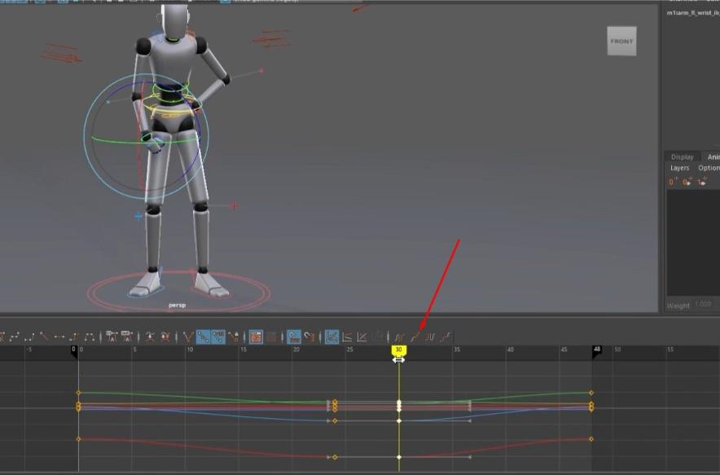The height and width of the screenshot is (475, 720).
Task: Click the dimmed Renormalize icon
Action: click(379, 337)
